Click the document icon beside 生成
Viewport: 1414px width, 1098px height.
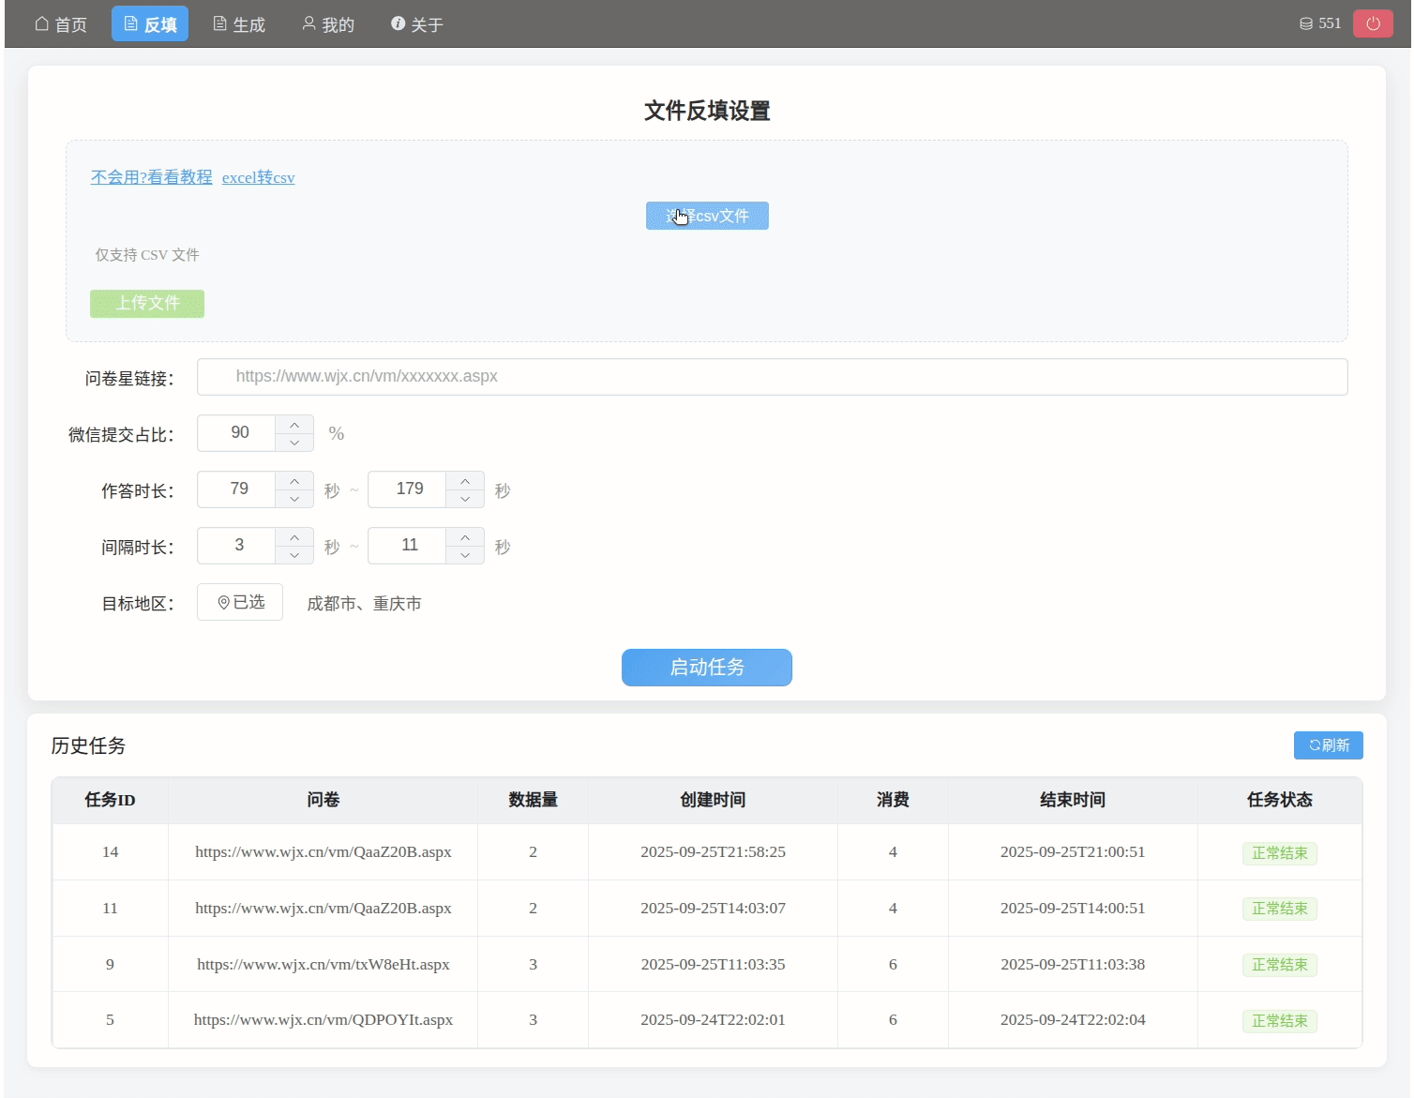coord(218,23)
